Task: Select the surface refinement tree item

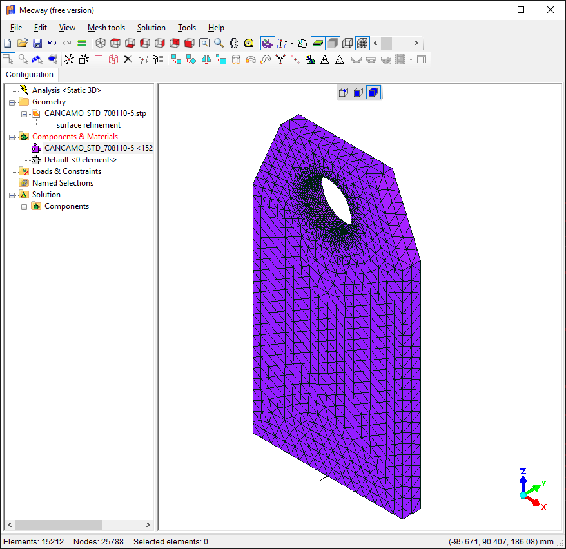Action: click(x=88, y=125)
